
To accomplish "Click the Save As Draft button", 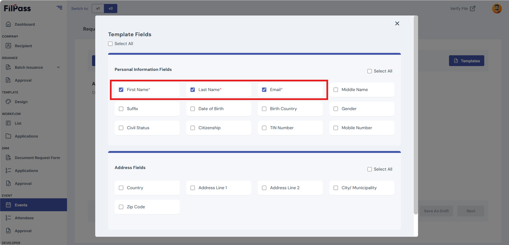I will click(436, 211).
